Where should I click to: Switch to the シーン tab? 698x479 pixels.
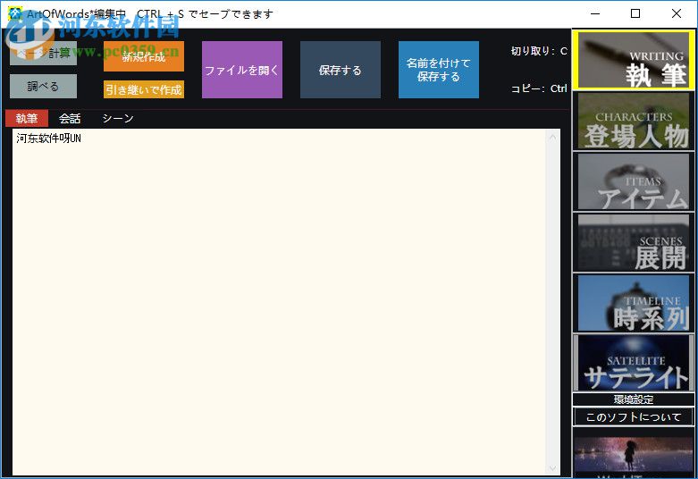[x=118, y=119]
